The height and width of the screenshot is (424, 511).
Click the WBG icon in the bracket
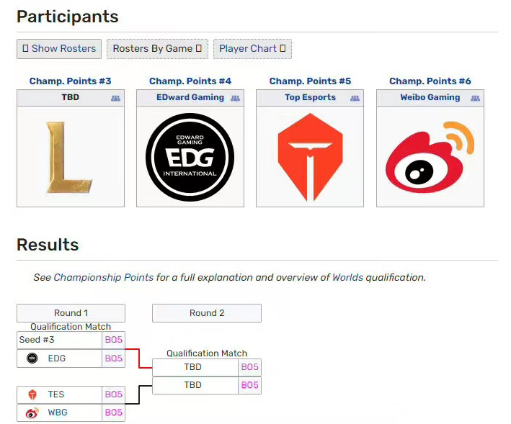coord(32,412)
